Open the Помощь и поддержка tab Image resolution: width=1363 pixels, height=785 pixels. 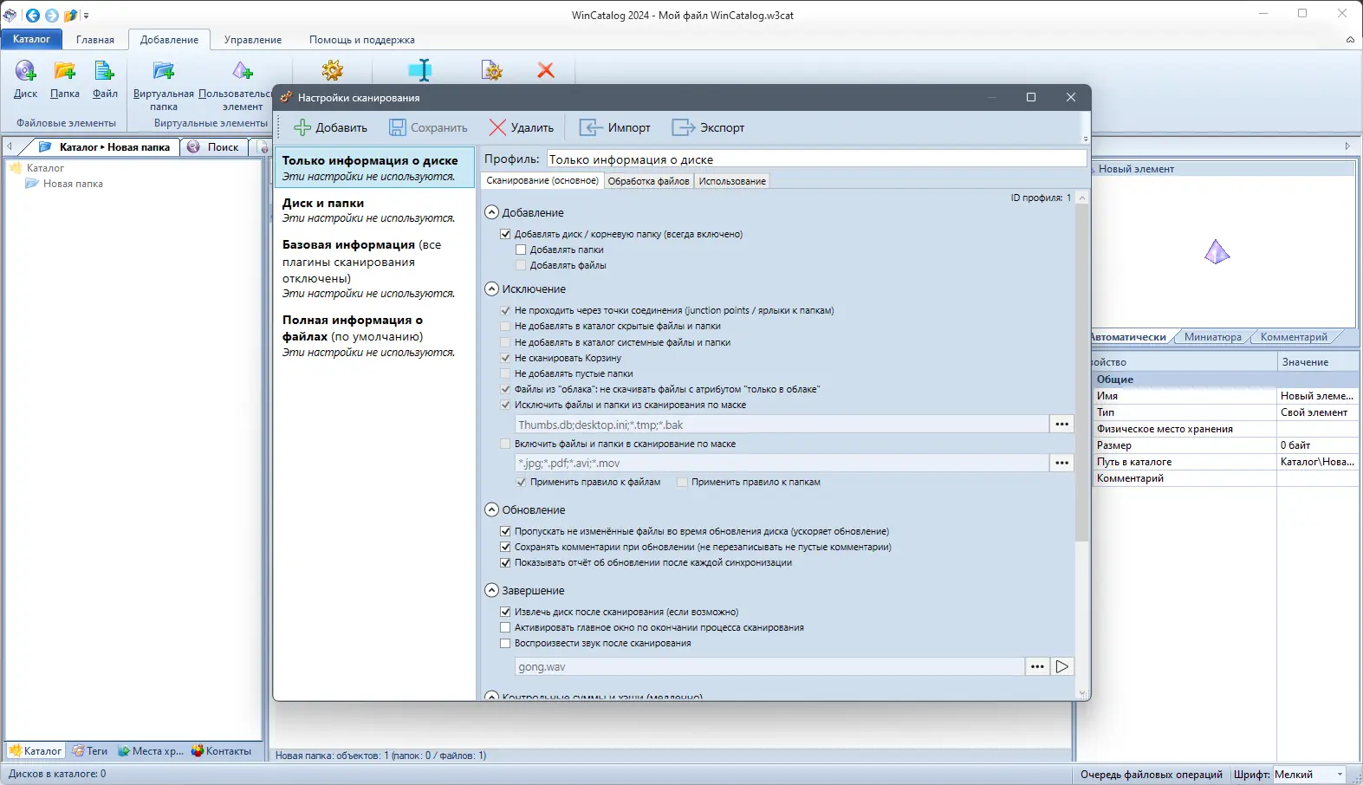[362, 40]
